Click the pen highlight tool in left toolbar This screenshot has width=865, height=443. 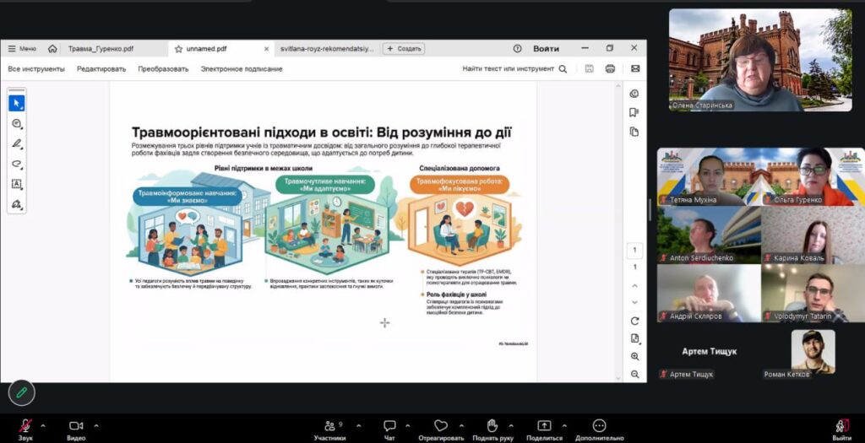tap(17, 143)
